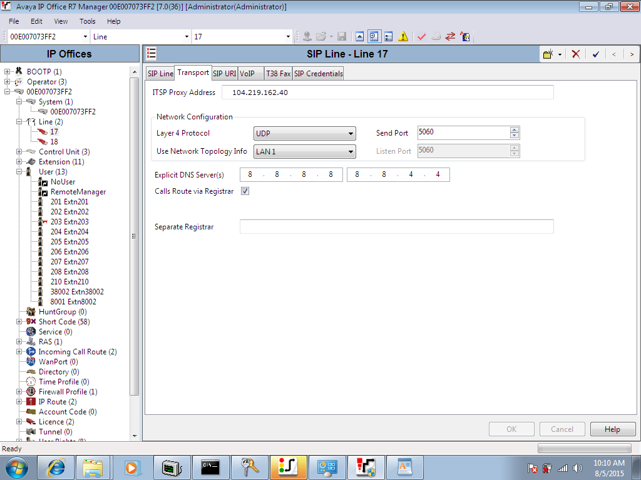Increase the Send Port value with up arrow
The width and height of the screenshot is (641, 480).
coord(515,129)
